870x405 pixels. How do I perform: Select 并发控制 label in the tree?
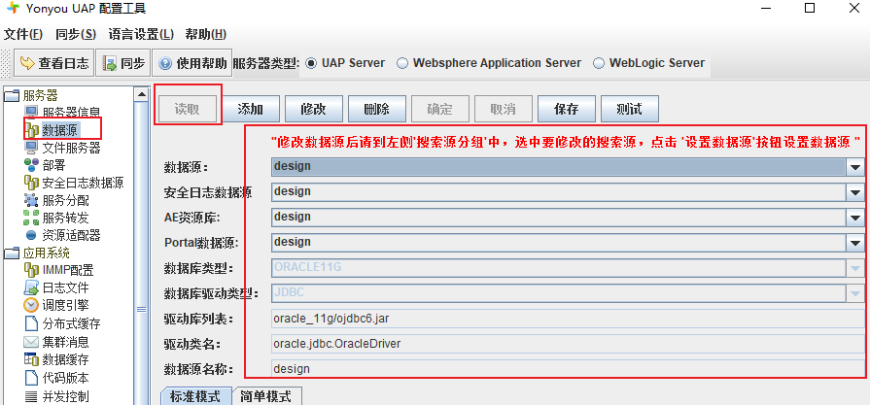pyautogui.click(x=65, y=396)
